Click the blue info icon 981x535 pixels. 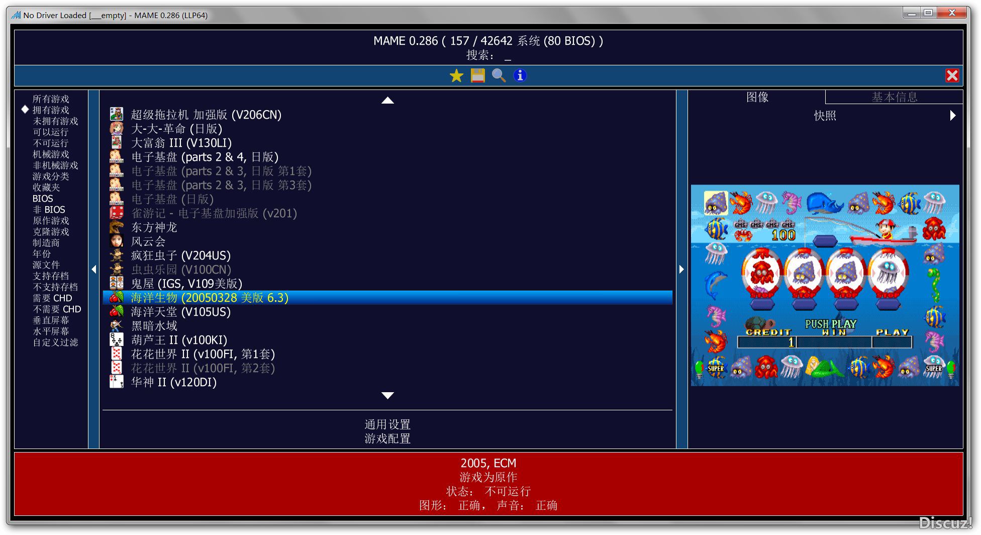point(520,76)
